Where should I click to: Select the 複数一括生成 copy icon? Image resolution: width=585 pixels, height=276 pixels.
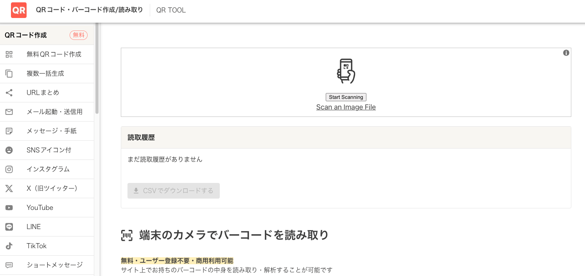click(x=9, y=73)
